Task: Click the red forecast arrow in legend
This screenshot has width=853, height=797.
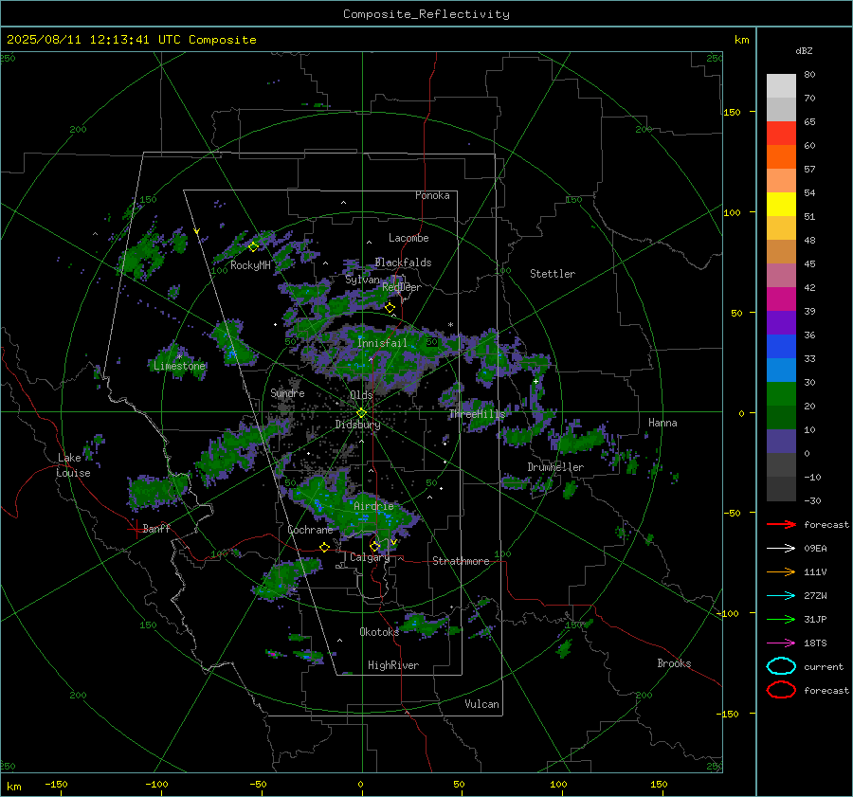Action: [781, 524]
